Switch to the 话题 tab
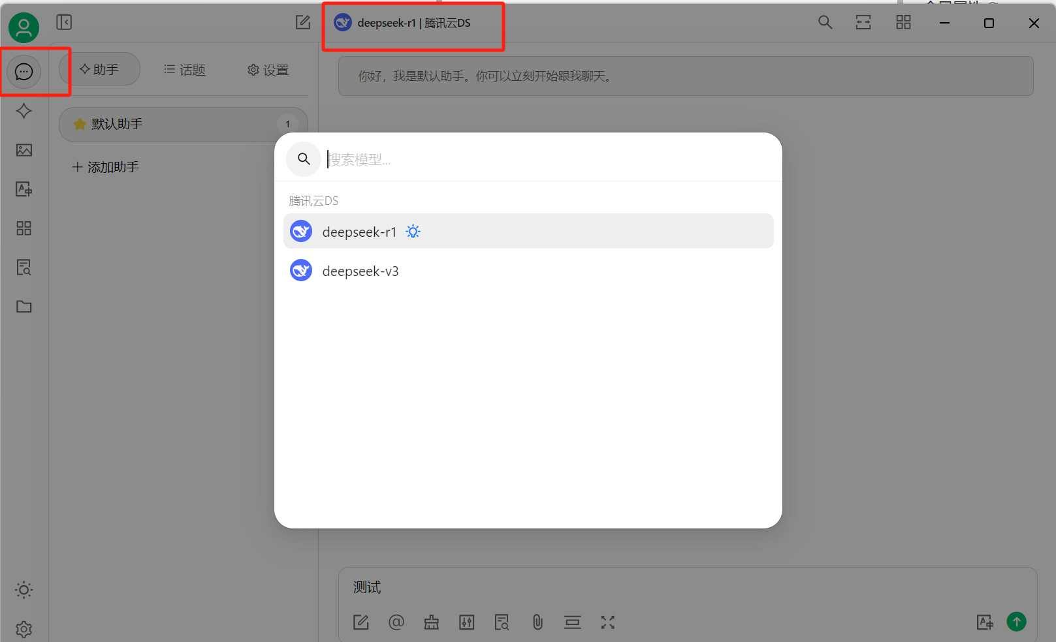 tap(185, 70)
